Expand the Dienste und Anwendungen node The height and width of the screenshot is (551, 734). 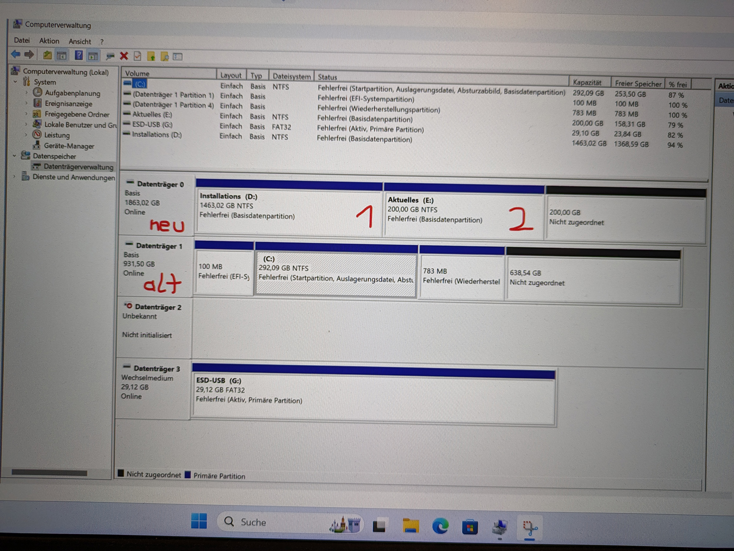pos(14,176)
